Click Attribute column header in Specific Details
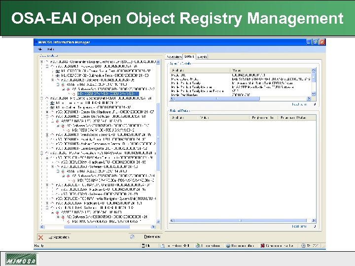The width and height of the screenshot is (355, 266). (x=200, y=70)
